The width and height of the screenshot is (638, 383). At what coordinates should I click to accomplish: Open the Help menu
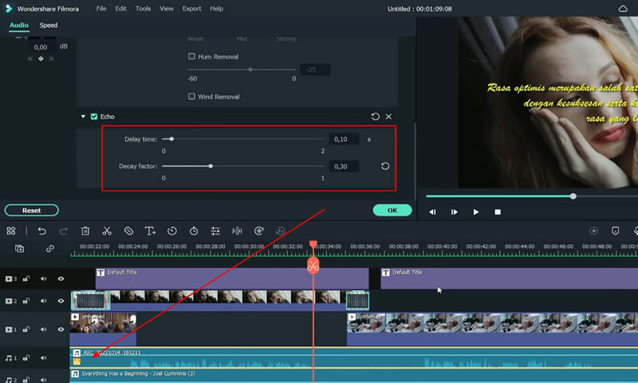pos(216,9)
